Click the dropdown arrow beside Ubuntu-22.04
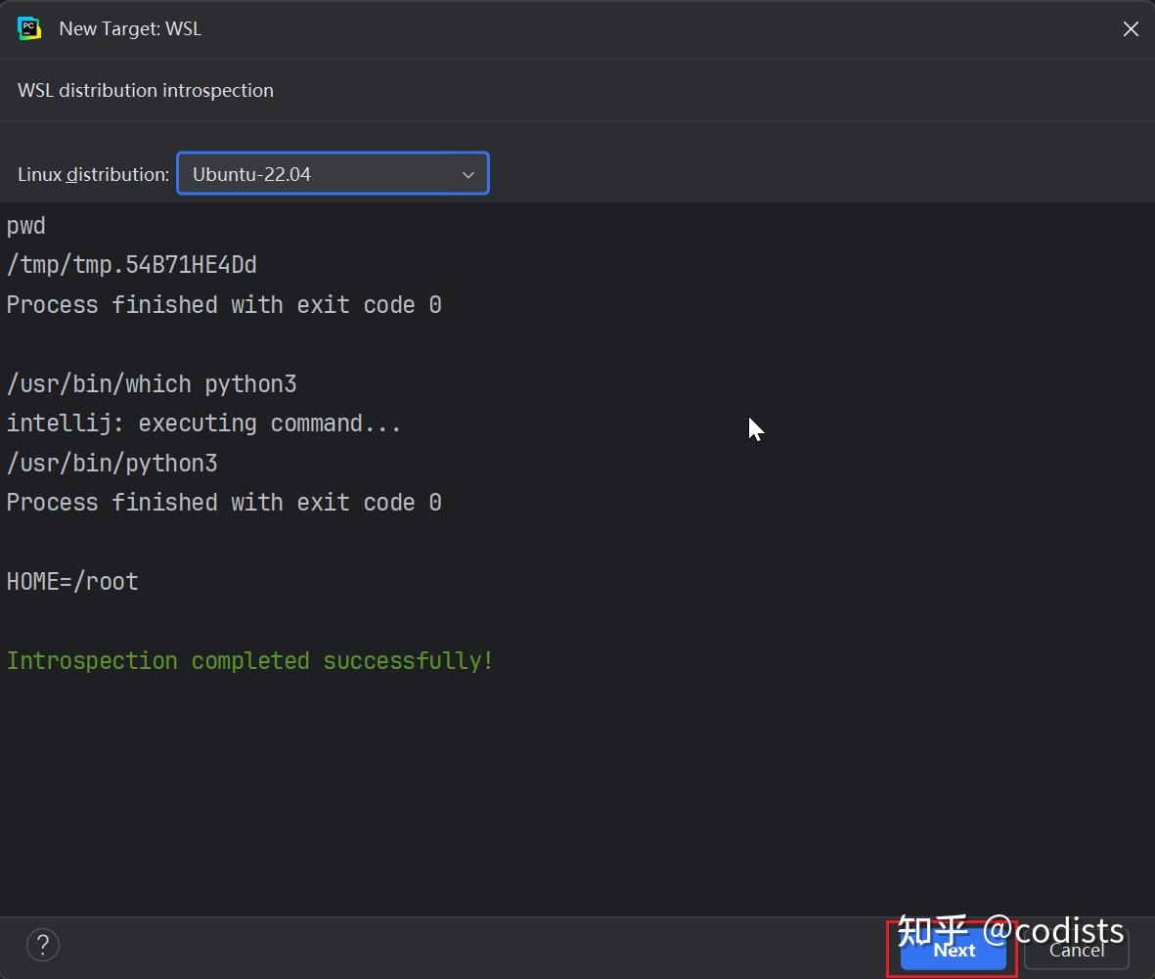Image resolution: width=1155 pixels, height=979 pixels. pos(467,173)
